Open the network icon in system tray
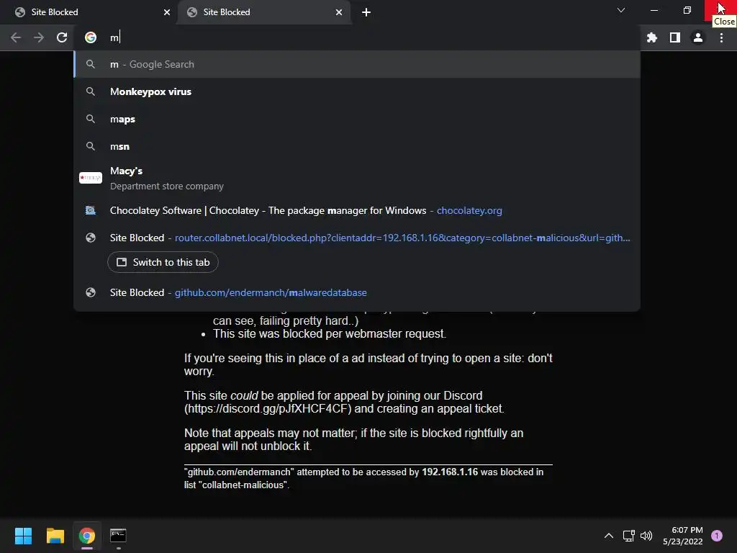This screenshot has height=553, width=737. (628, 536)
